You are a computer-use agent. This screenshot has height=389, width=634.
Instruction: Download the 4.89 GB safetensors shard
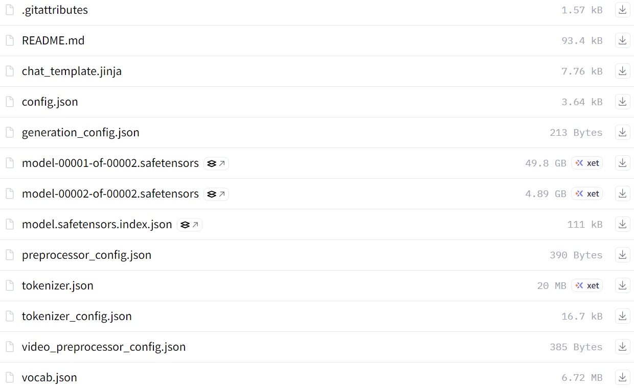pyautogui.click(x=622, y=193)
